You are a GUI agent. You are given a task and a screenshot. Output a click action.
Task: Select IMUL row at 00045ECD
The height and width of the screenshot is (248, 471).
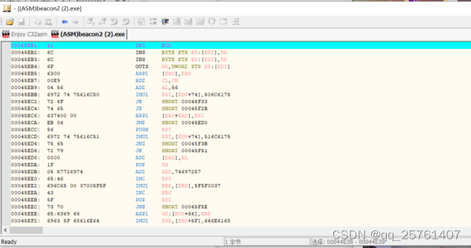pos(240,137)
